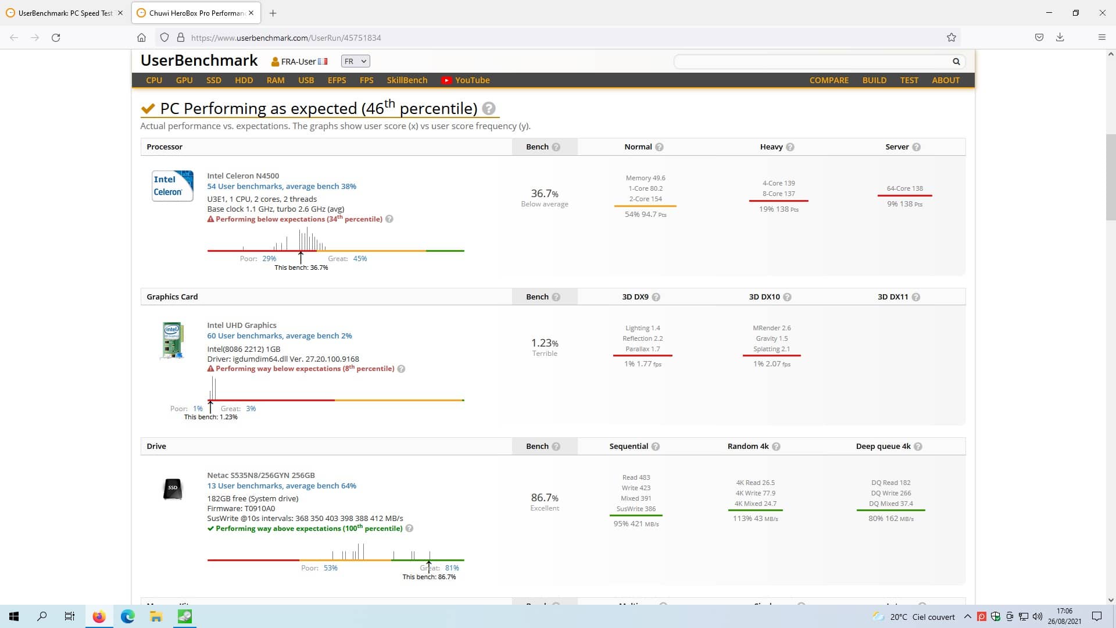The height and width of the screenshot is (628, 1116).
Task: Click help icon next to Heavy column
Action: point(790,147)
